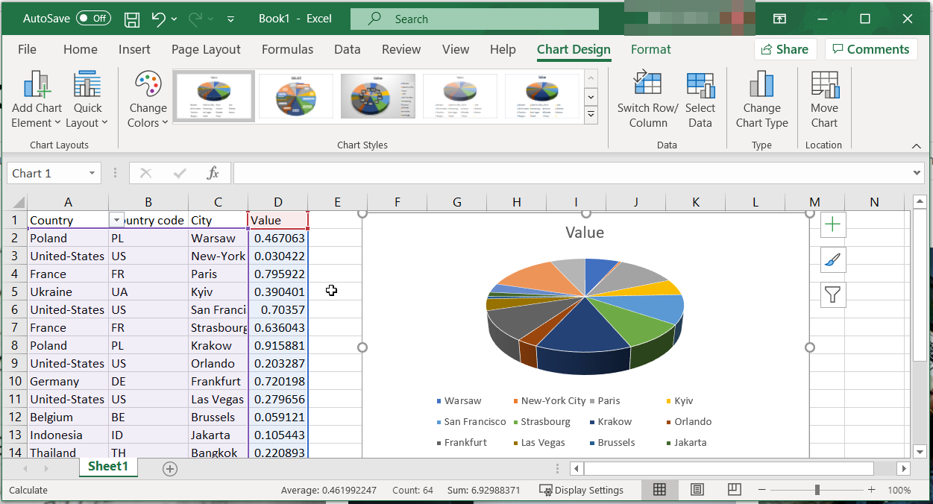Viewport: 933px width, 504px height.
Task: Click the Share button
Action: tap(785, 48)
